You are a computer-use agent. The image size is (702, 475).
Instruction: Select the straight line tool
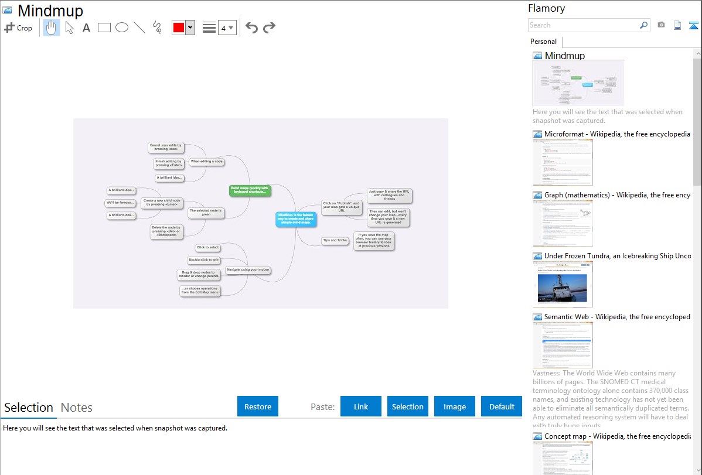[139, 28]
